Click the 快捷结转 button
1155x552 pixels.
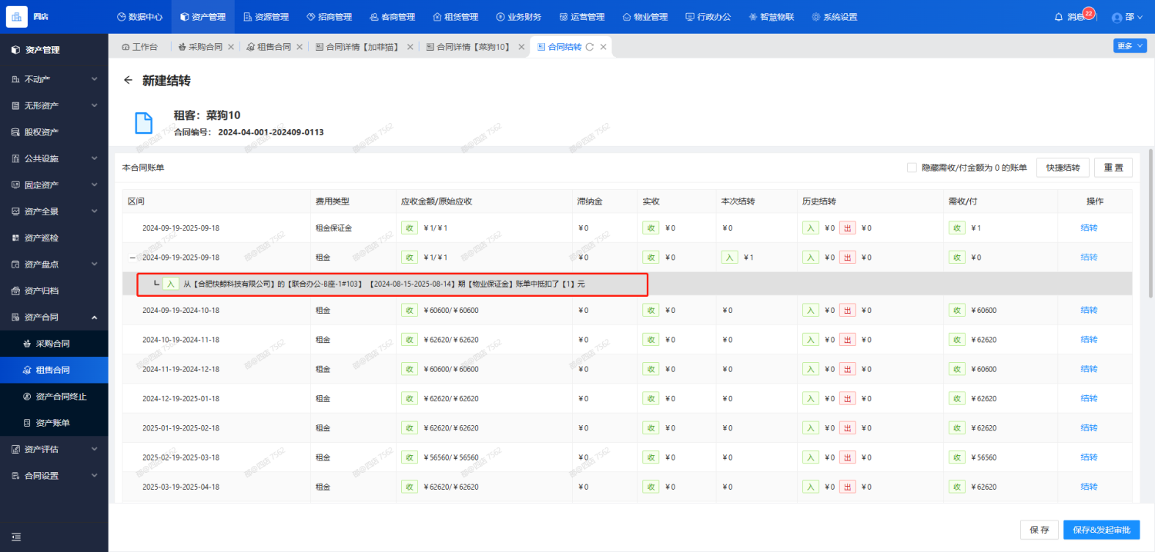pos(1063,168)
